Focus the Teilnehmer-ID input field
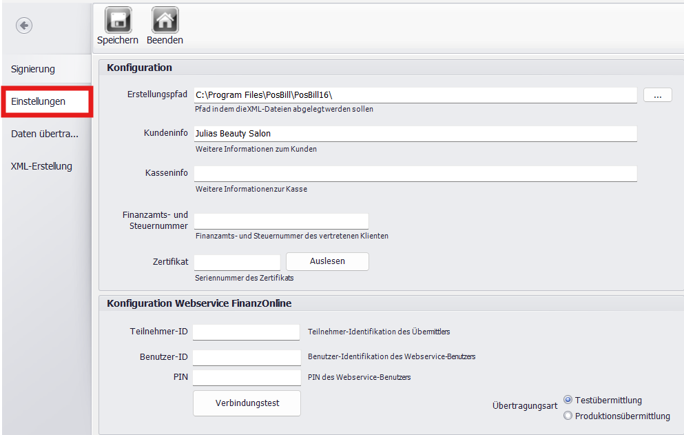684x435 pixels. click(246, 332)
